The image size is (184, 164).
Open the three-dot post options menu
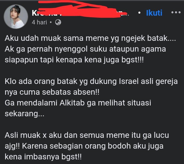(176, 12)
